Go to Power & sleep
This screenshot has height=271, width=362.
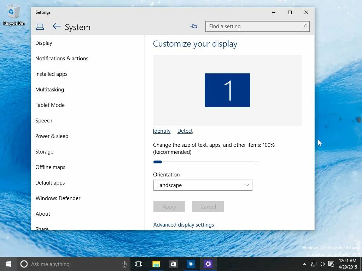52,136
